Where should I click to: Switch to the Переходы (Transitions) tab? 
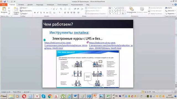click(40, 5)
